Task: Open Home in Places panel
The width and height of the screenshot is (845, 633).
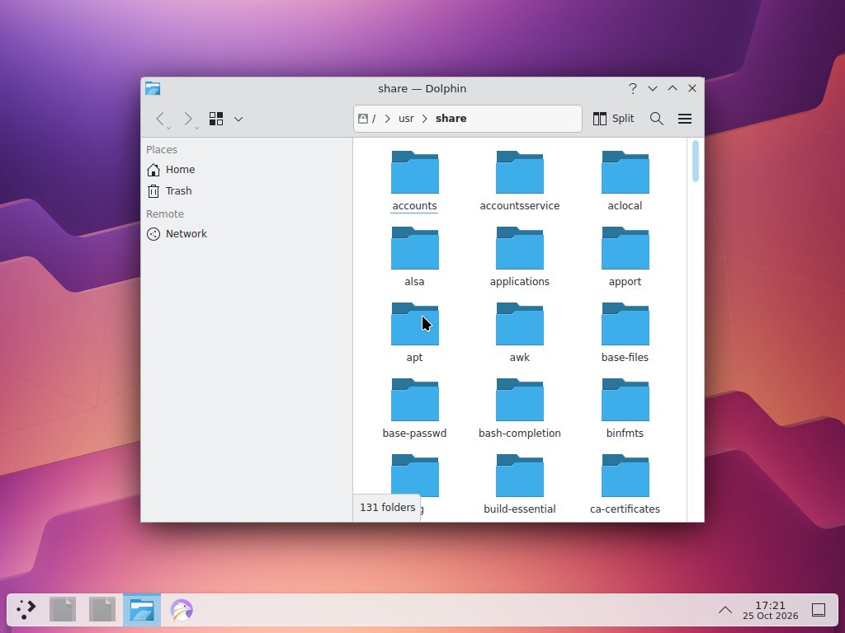Action: 171,170
